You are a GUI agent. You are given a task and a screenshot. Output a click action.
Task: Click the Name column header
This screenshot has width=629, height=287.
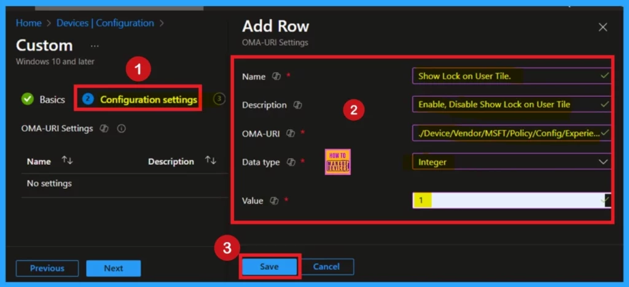pyautogui.click(x=39, y=162)
